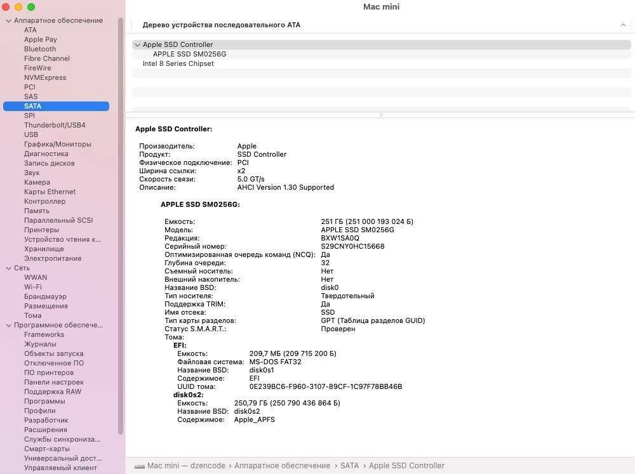Select Устройство чтения к... sidebar item
The height and width of the screenshot is (474, 635).
tap(62, 239)
